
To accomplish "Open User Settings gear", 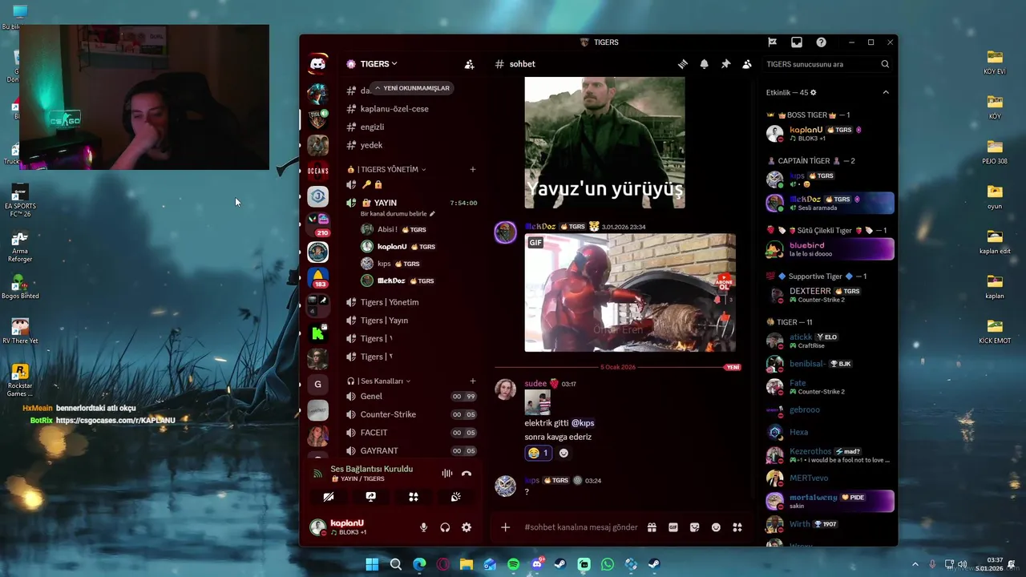I will click(467, 527).
